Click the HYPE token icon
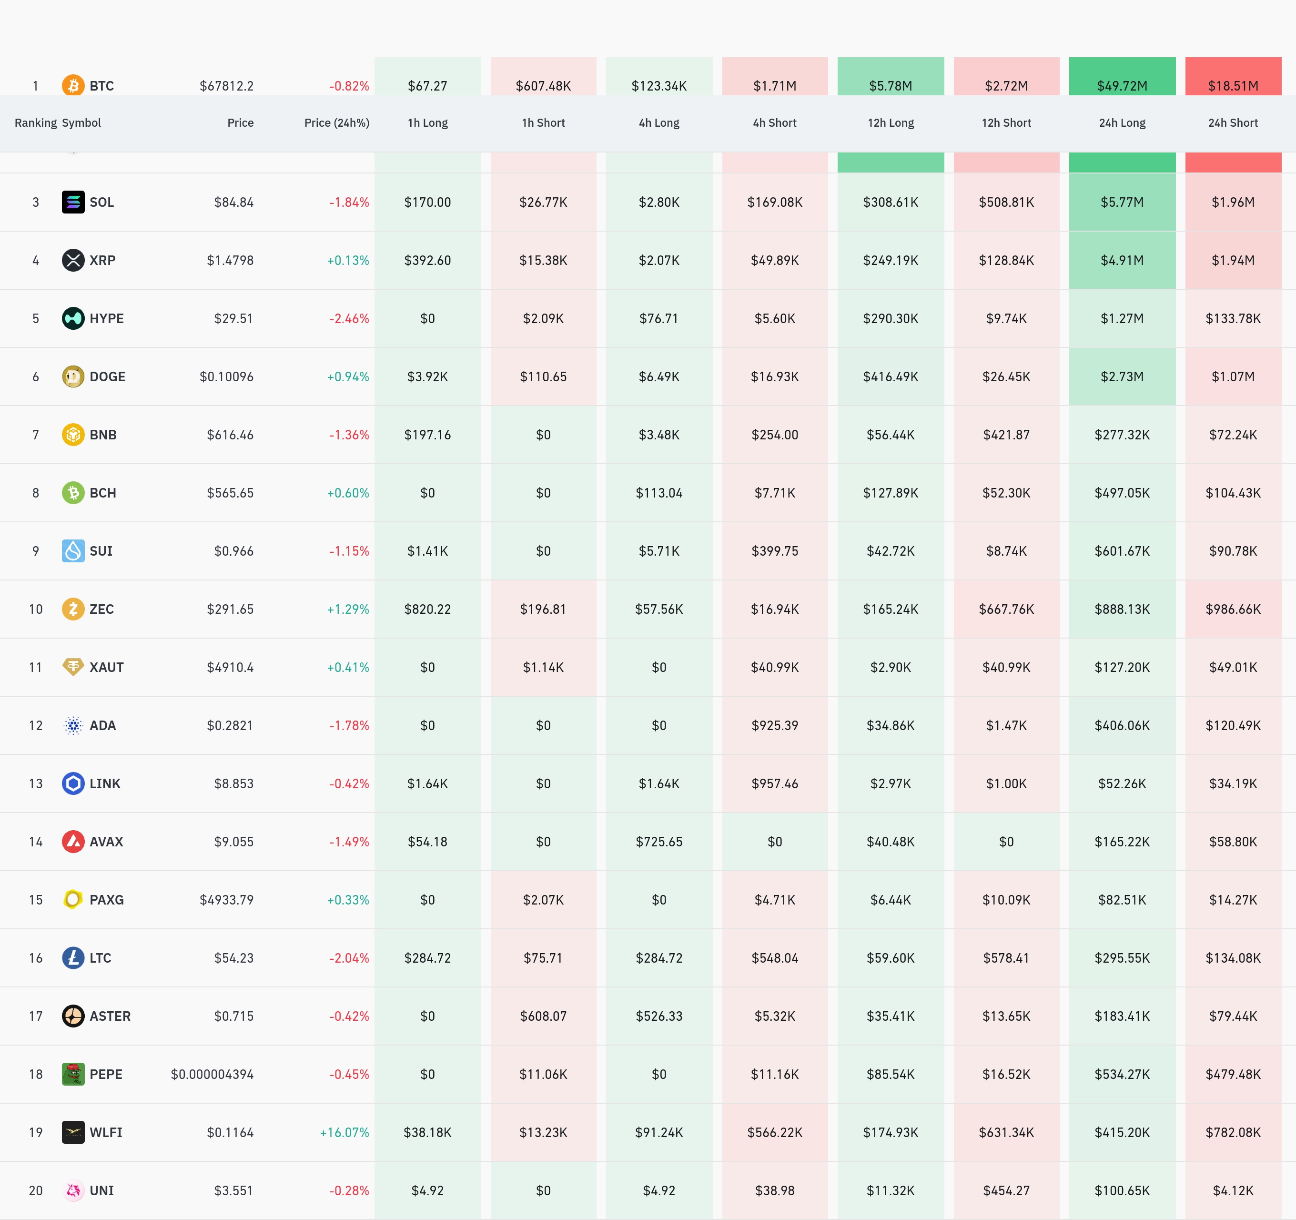 coord(73,318)
